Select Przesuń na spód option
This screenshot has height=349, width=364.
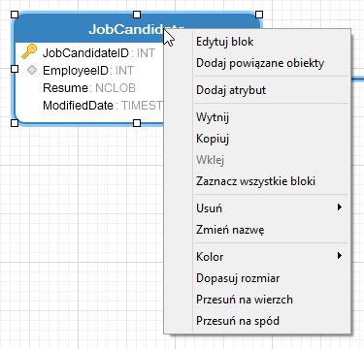[x=257, y=321]
